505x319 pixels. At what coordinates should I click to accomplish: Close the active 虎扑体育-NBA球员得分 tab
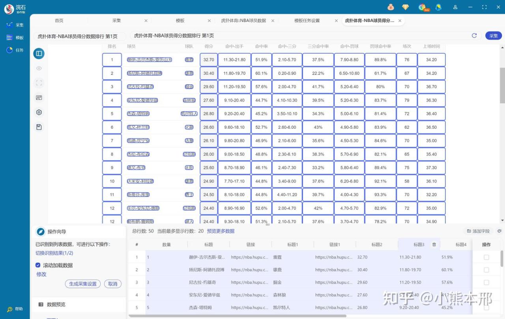400,20
